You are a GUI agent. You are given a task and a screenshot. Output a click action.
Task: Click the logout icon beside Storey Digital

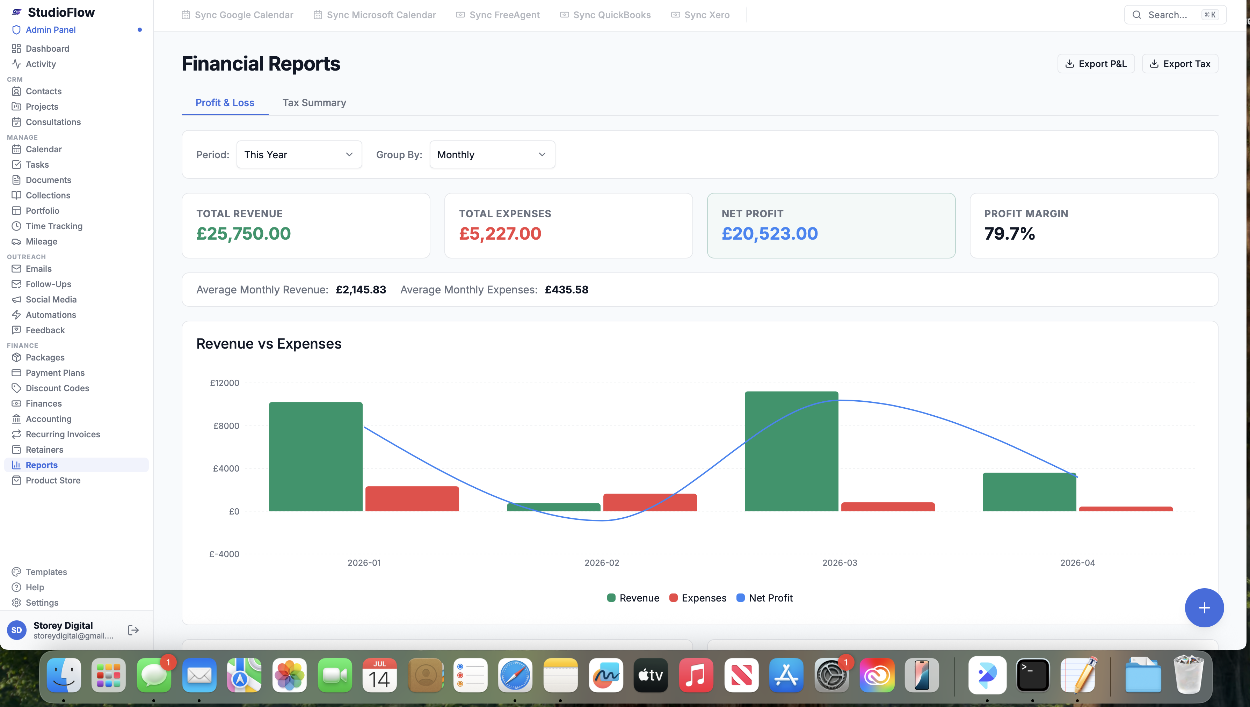click(x=133, y=630)
